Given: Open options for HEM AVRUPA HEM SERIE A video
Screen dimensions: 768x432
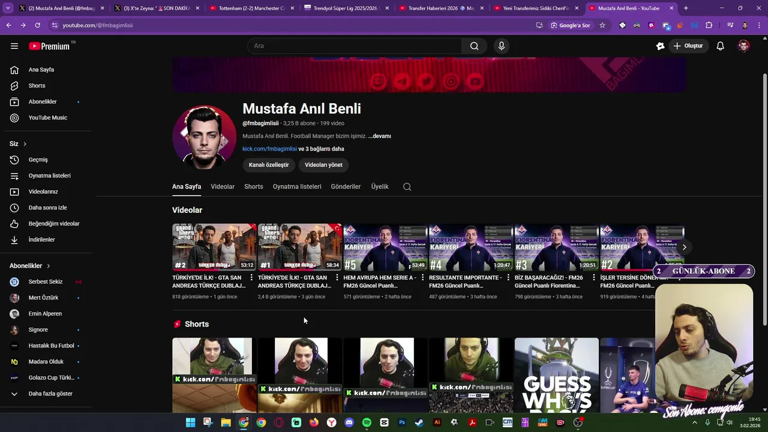Looking at the screenshot, I should click(422, 278).
